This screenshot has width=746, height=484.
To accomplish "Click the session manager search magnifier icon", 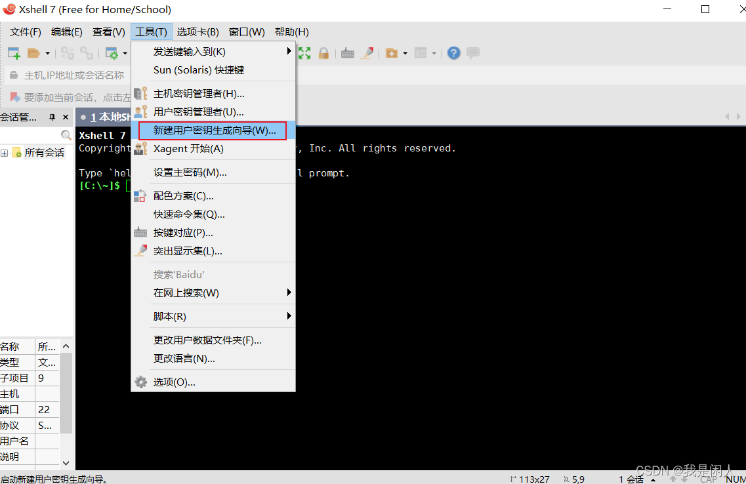I will tap(66, 135).
